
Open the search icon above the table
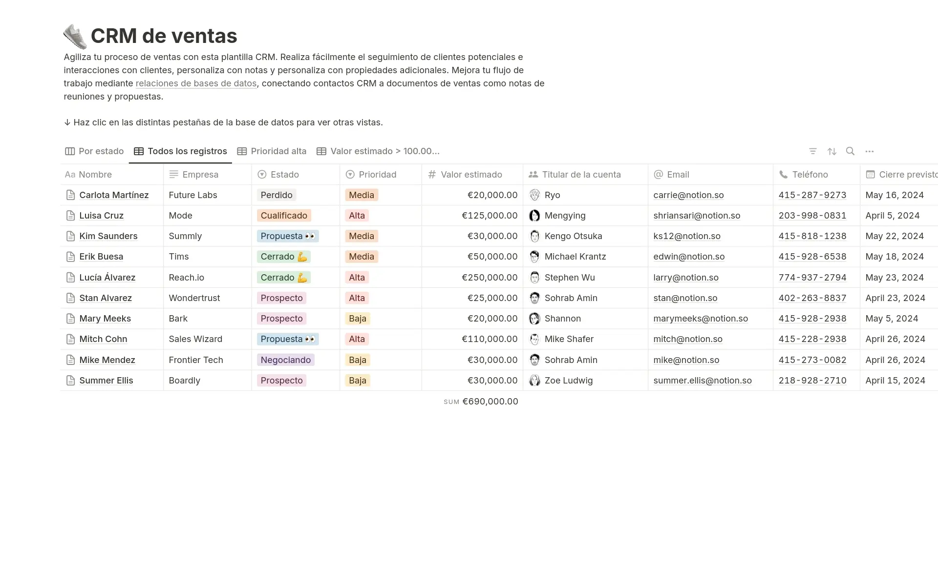coord(851,151)
